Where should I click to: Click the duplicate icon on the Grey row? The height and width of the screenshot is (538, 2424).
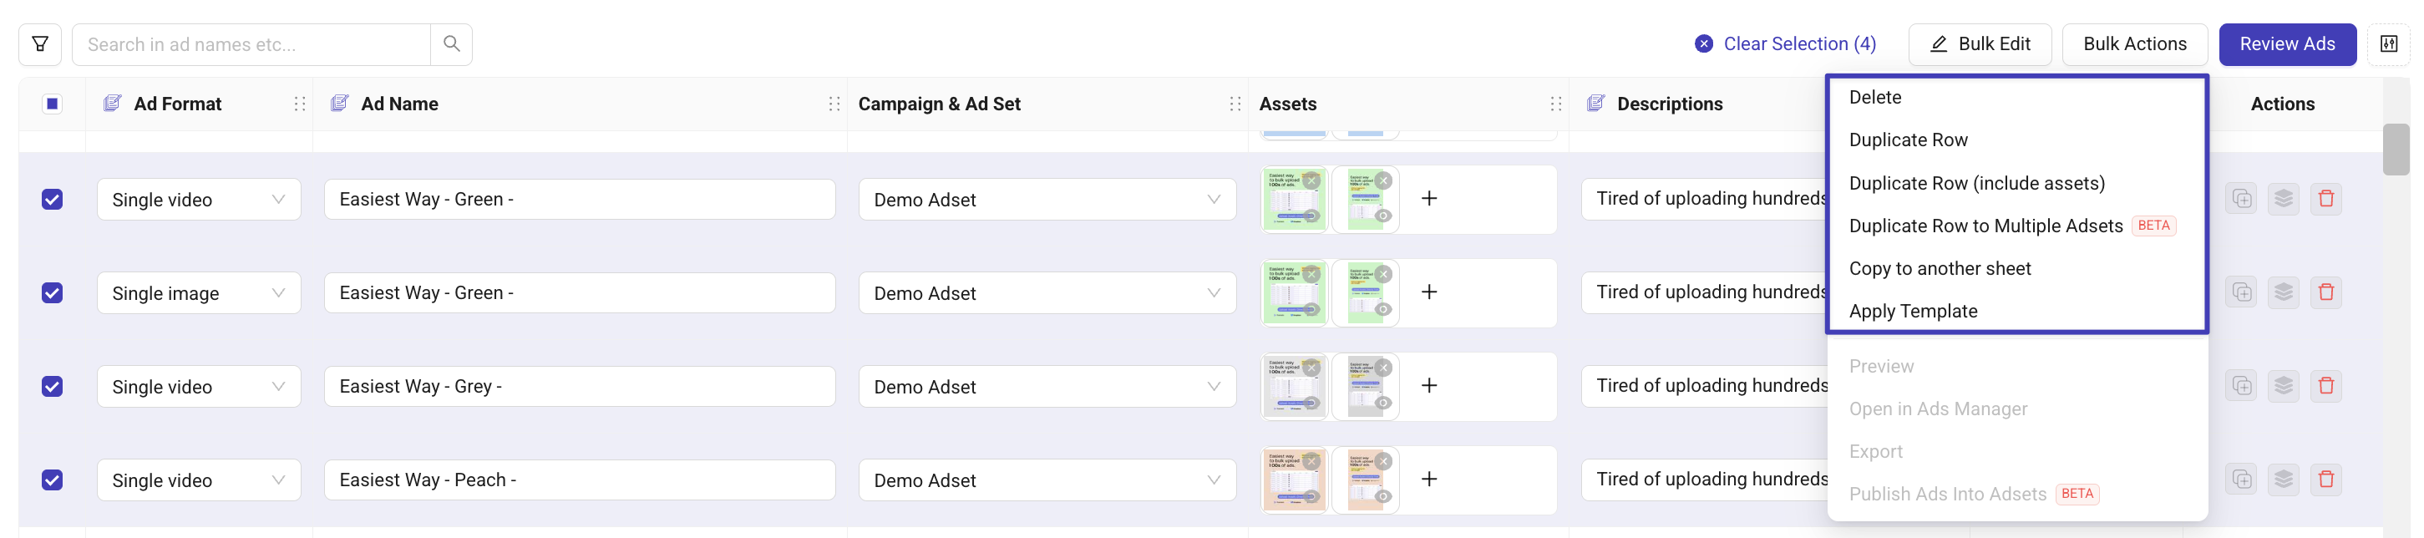click(2240, 386)
